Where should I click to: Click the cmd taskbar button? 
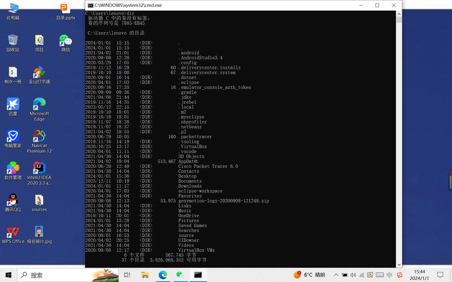tap(198, 275)
